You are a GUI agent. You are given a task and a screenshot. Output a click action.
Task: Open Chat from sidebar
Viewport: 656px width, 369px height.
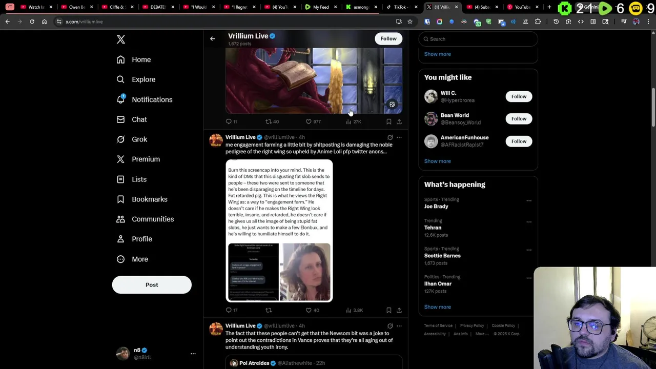[131, 119]
